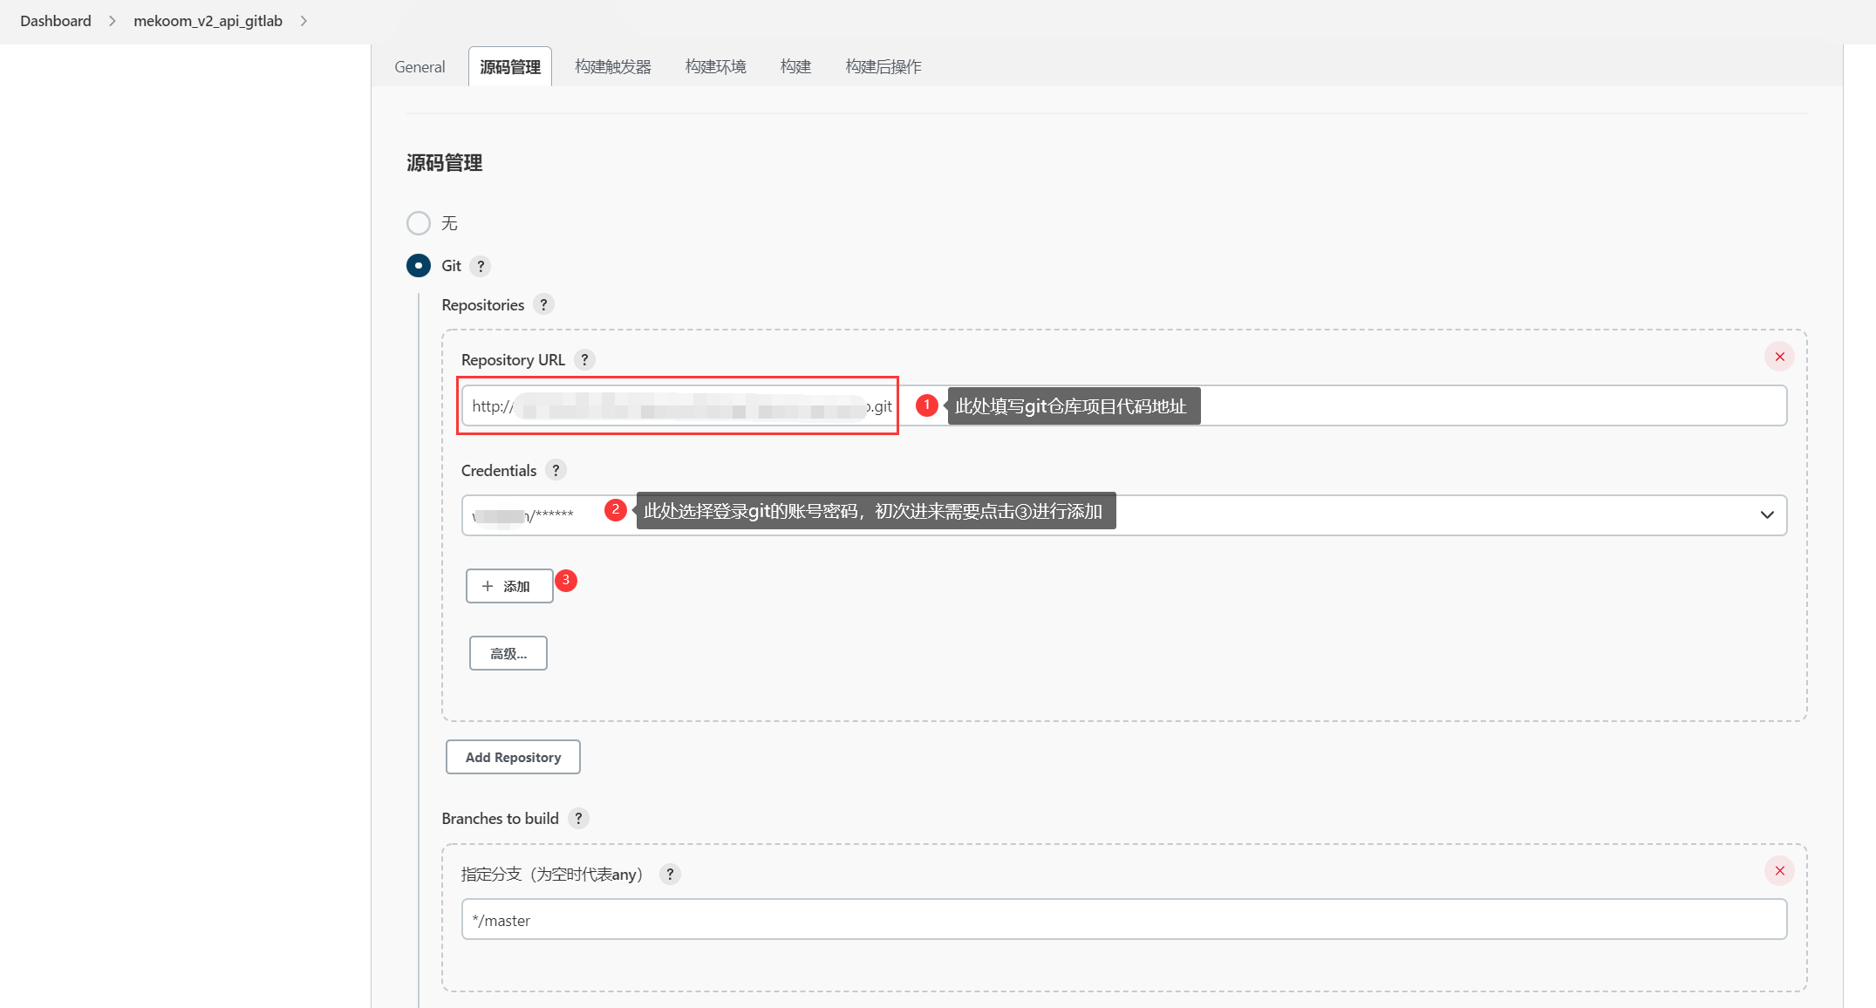This screenshot has width=1876, height=1008.
Task: Delete branch entry with red X
Action: [1779, 871]
